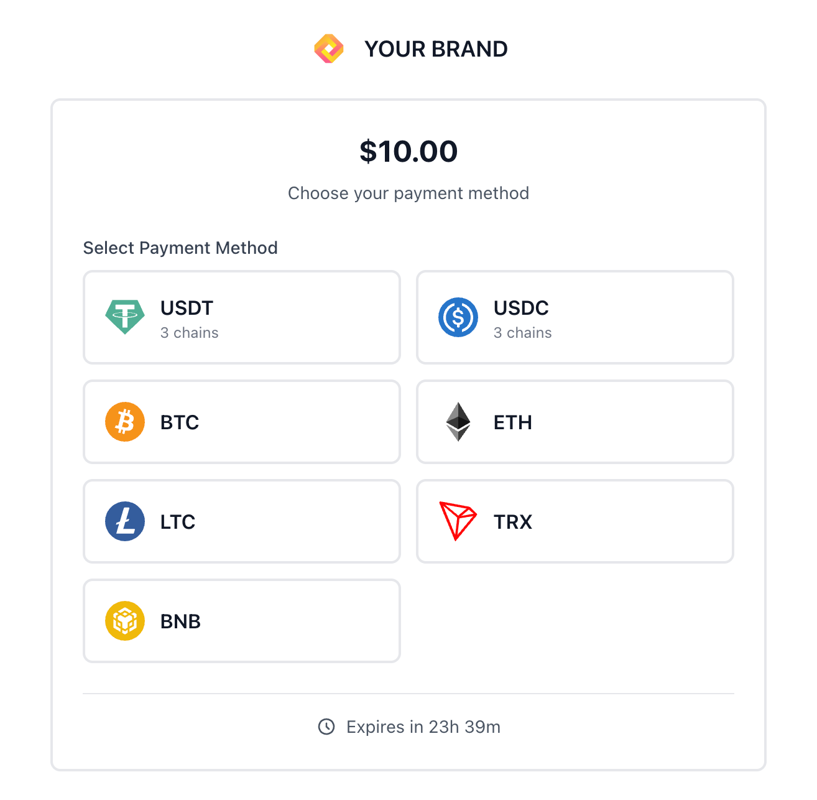817x800 pixels.
Task: Click the red TRON icon
Action: (x=459, y=521)
